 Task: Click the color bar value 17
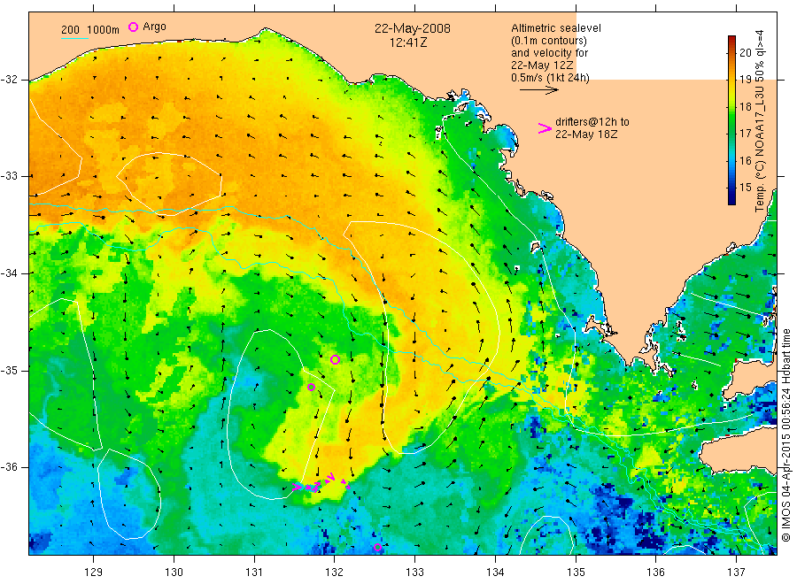point(746,134)
